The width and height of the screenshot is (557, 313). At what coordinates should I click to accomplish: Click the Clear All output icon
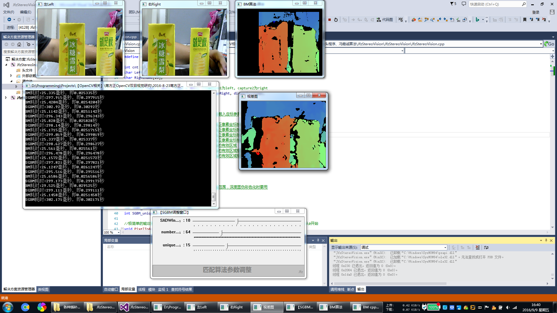478,248
